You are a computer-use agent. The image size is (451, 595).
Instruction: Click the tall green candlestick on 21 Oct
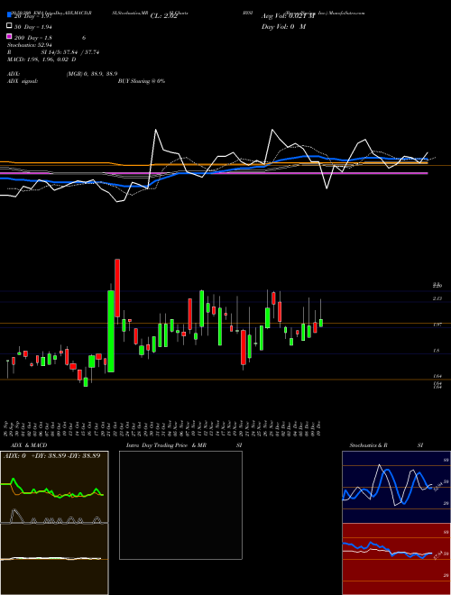pos(111,331)
